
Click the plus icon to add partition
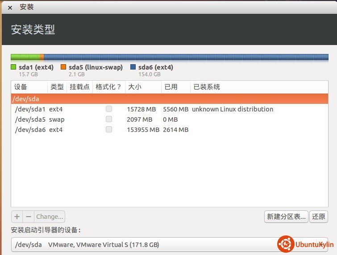click(x=17, y=217)
